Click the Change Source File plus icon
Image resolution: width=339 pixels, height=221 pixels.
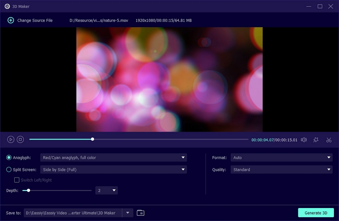(x=10, y=20)
